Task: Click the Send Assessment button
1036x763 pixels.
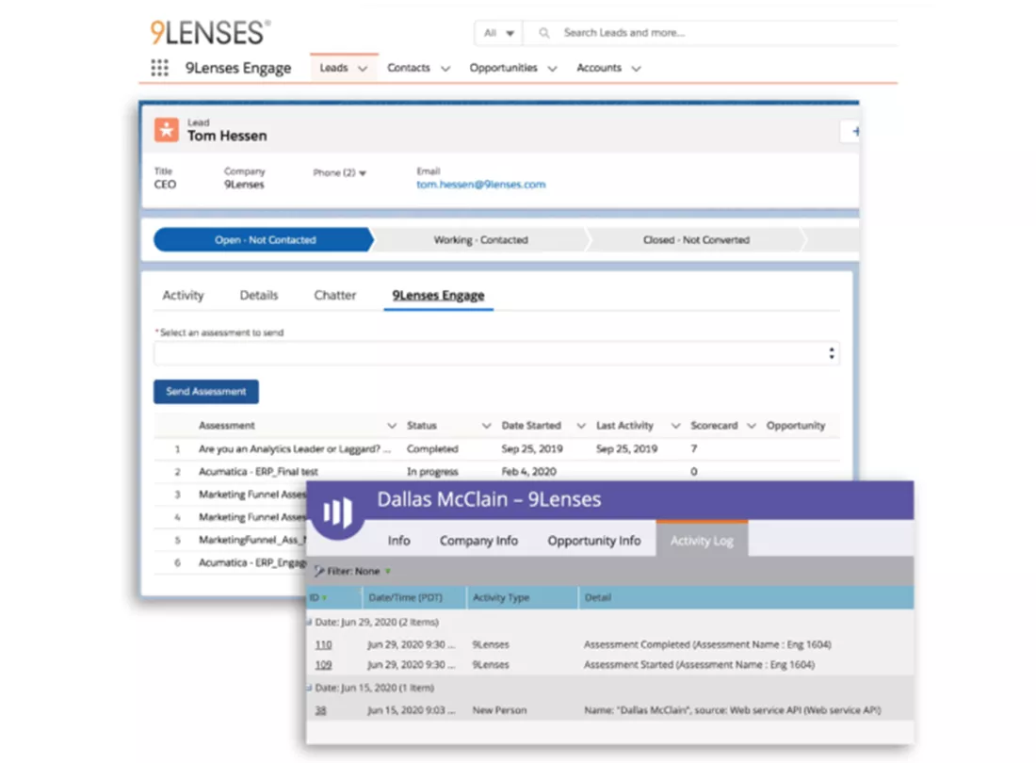Action: point(206,392)
